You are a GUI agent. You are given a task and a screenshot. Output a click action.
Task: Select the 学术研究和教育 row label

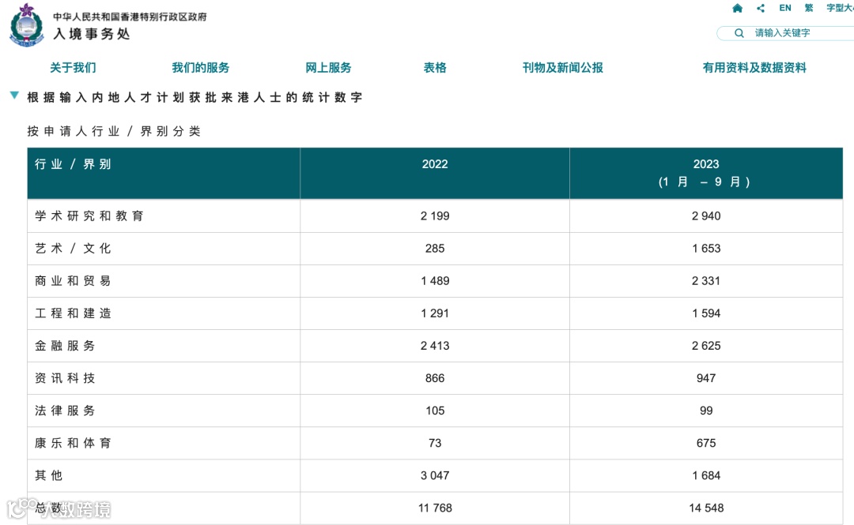coord(89,216)
